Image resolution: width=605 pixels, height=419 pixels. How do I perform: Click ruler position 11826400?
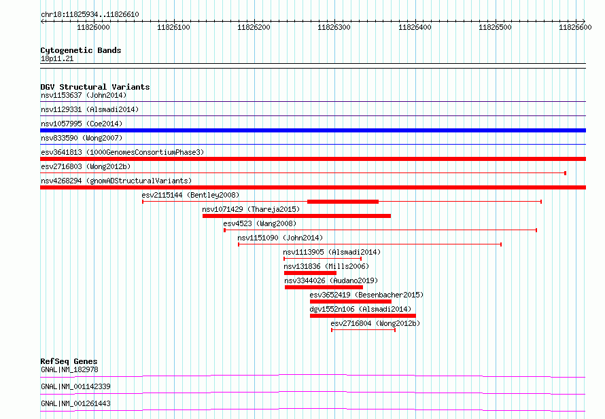(415, 27)
